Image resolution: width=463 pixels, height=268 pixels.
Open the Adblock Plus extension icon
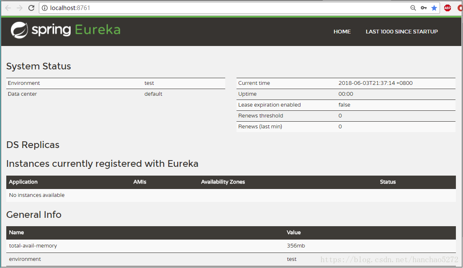[x=448, y=8]
